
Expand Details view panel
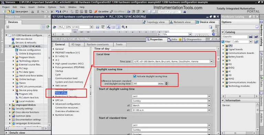point(7,133)
